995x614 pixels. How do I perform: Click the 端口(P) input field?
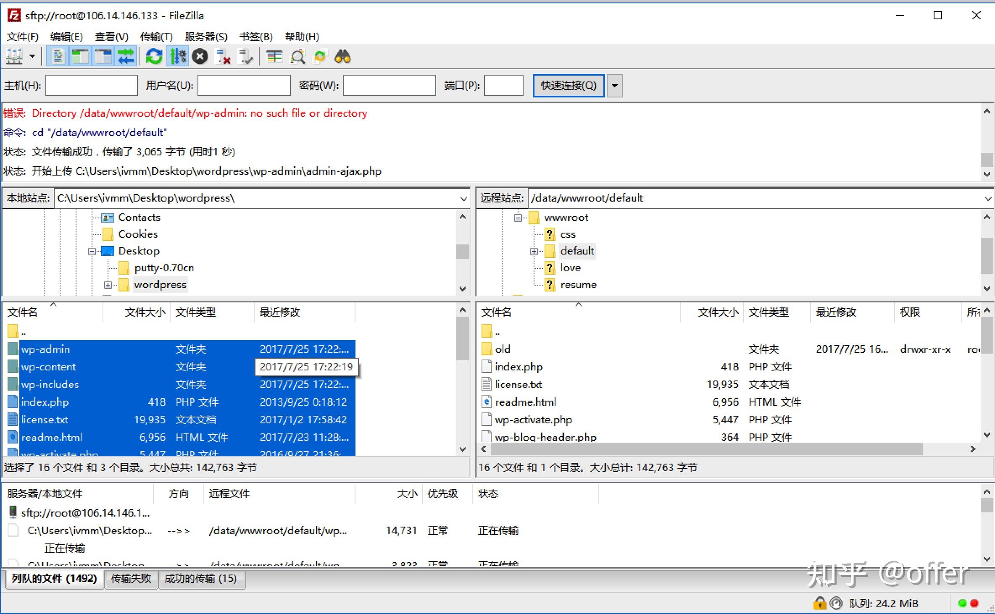(504, 85)
